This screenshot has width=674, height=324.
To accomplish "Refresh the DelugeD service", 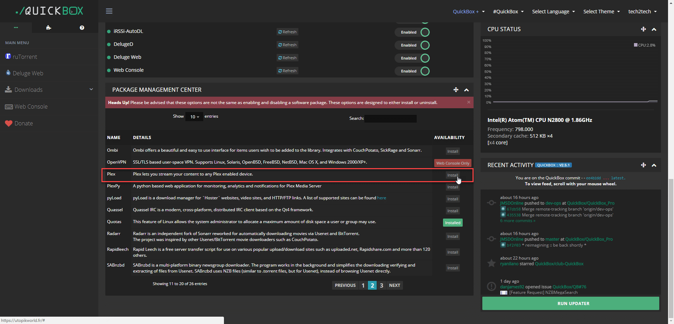I will pyautogui.click(x=288, y=45).
